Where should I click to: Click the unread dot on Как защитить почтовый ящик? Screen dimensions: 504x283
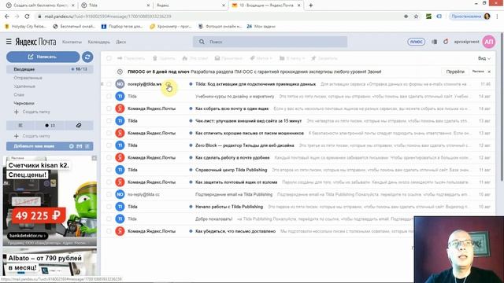[191, 182]
